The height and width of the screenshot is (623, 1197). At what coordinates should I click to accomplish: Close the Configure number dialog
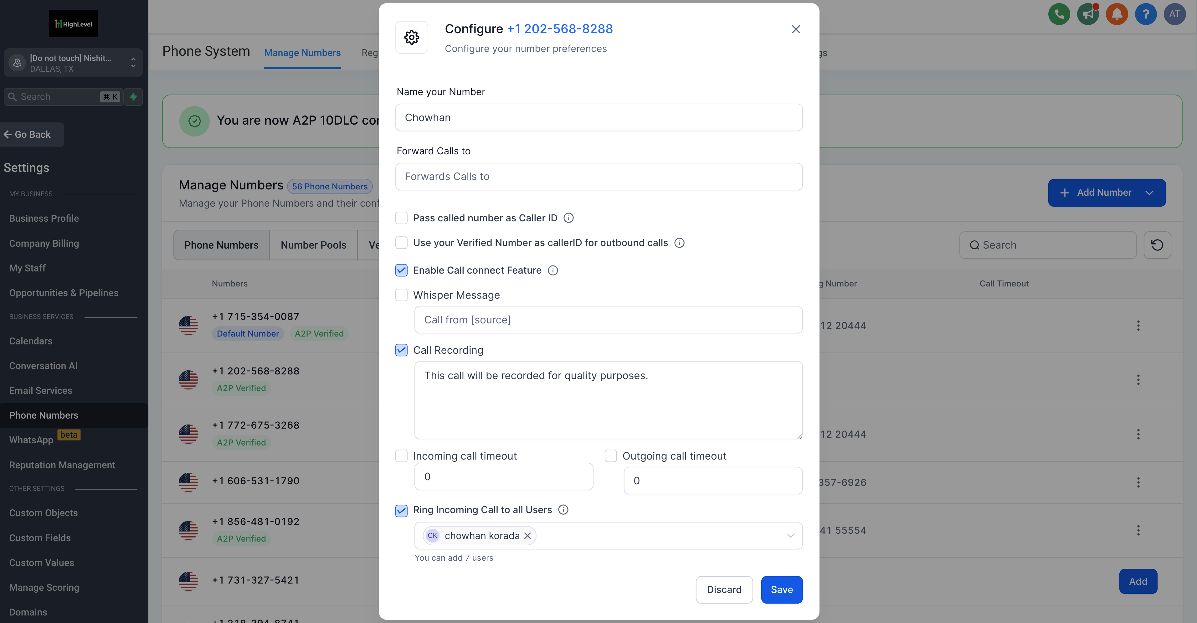[795, 29]
